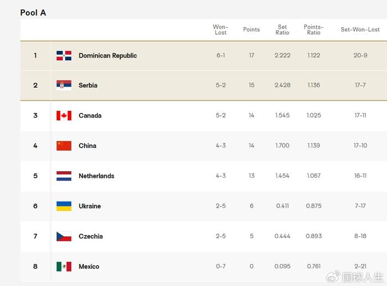Click the Weibo watermark logo
Image resolution: width=387 pixels, height=286 pixels.
(333, 277)
